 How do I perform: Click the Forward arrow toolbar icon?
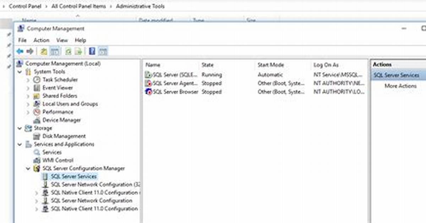[30, 51]
